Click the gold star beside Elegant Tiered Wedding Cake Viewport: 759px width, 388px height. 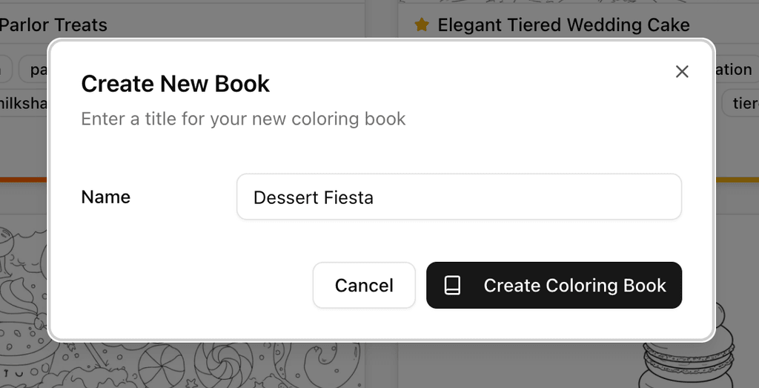tap(422, 25)
